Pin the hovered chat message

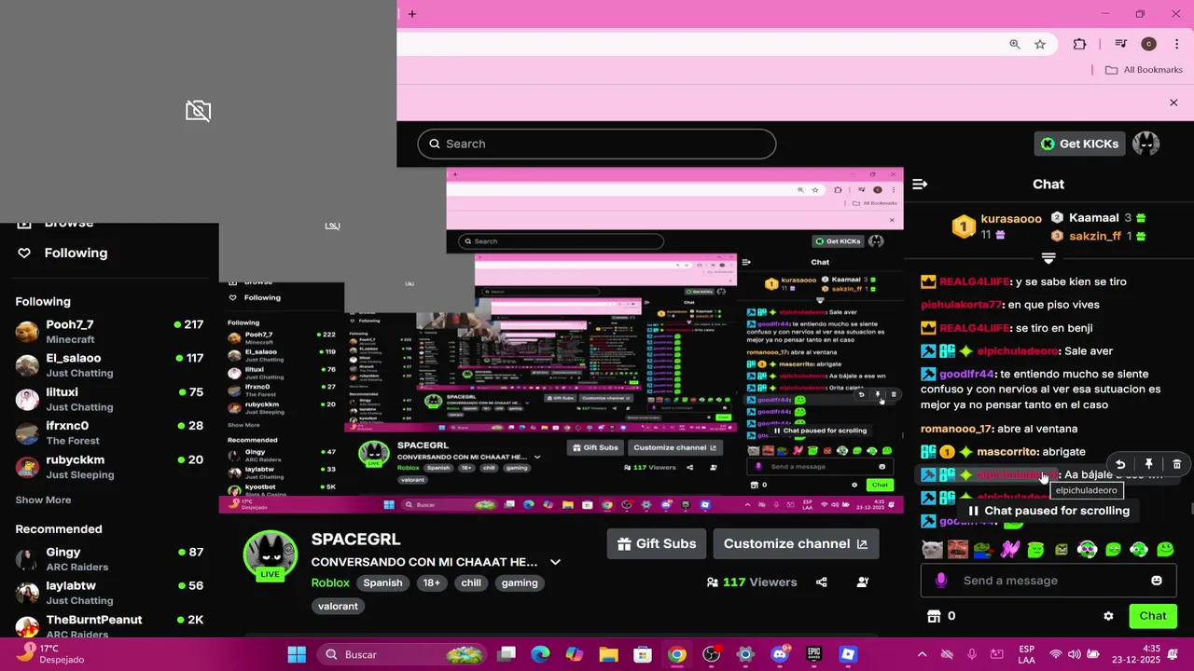[x=1148, y=464]
